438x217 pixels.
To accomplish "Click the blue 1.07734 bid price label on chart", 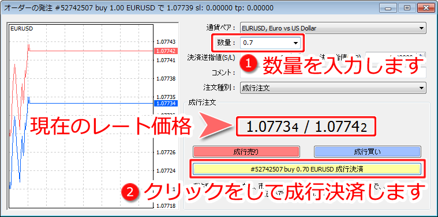I will (166, 104).
